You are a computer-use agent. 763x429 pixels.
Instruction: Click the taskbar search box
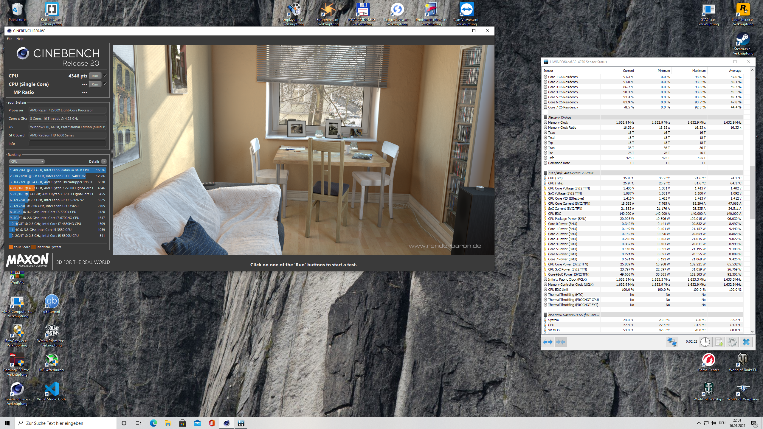pyautogui.click(x=66, y=423)
